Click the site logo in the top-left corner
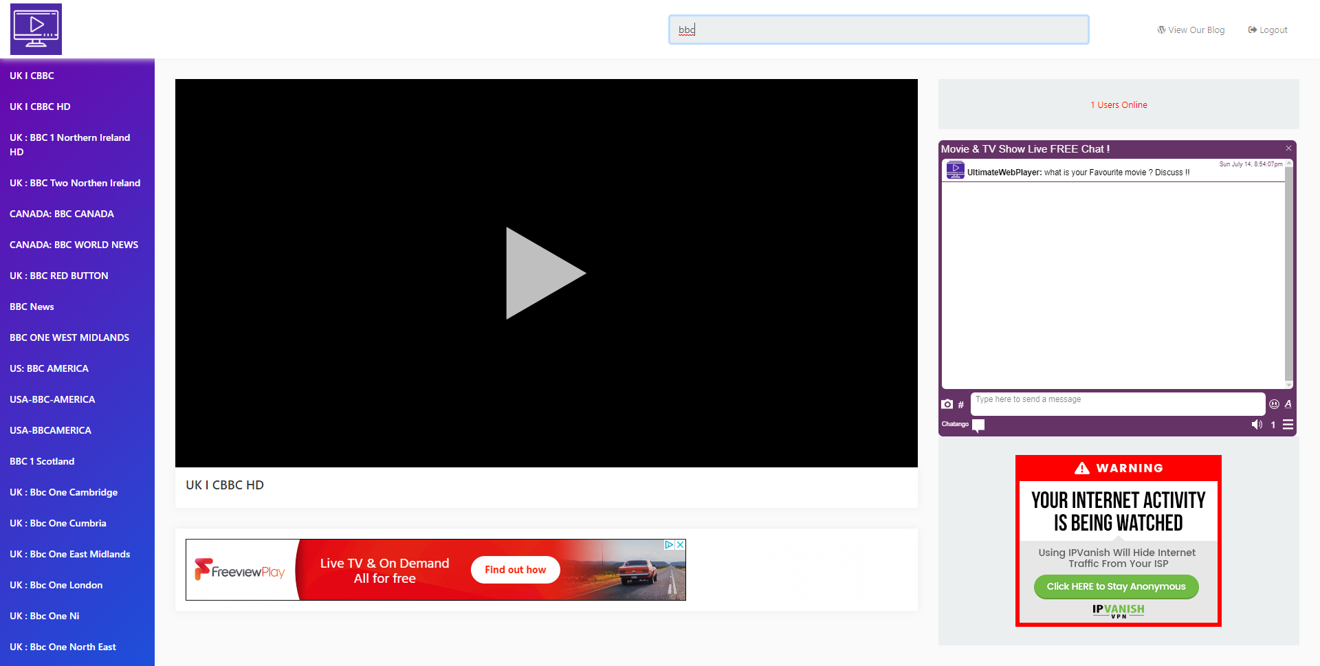This screenshot has height=666, width=1320. click(36, 30)
